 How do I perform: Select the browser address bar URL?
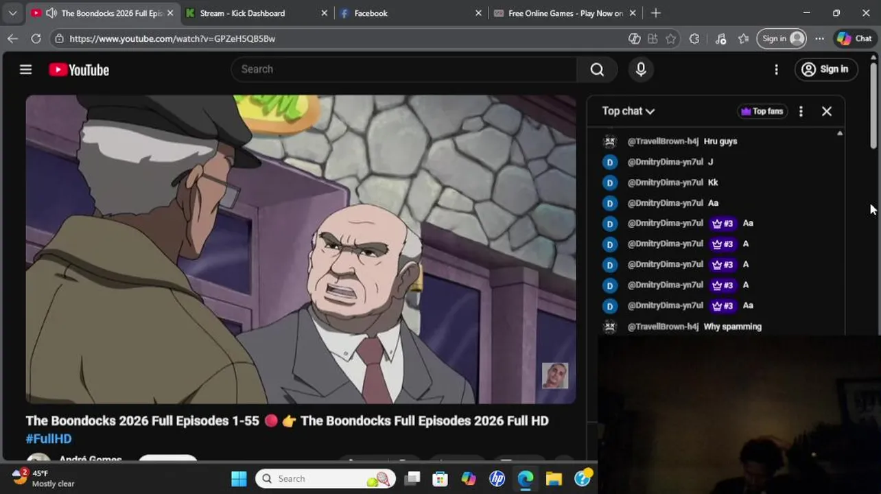coord(172,38)
